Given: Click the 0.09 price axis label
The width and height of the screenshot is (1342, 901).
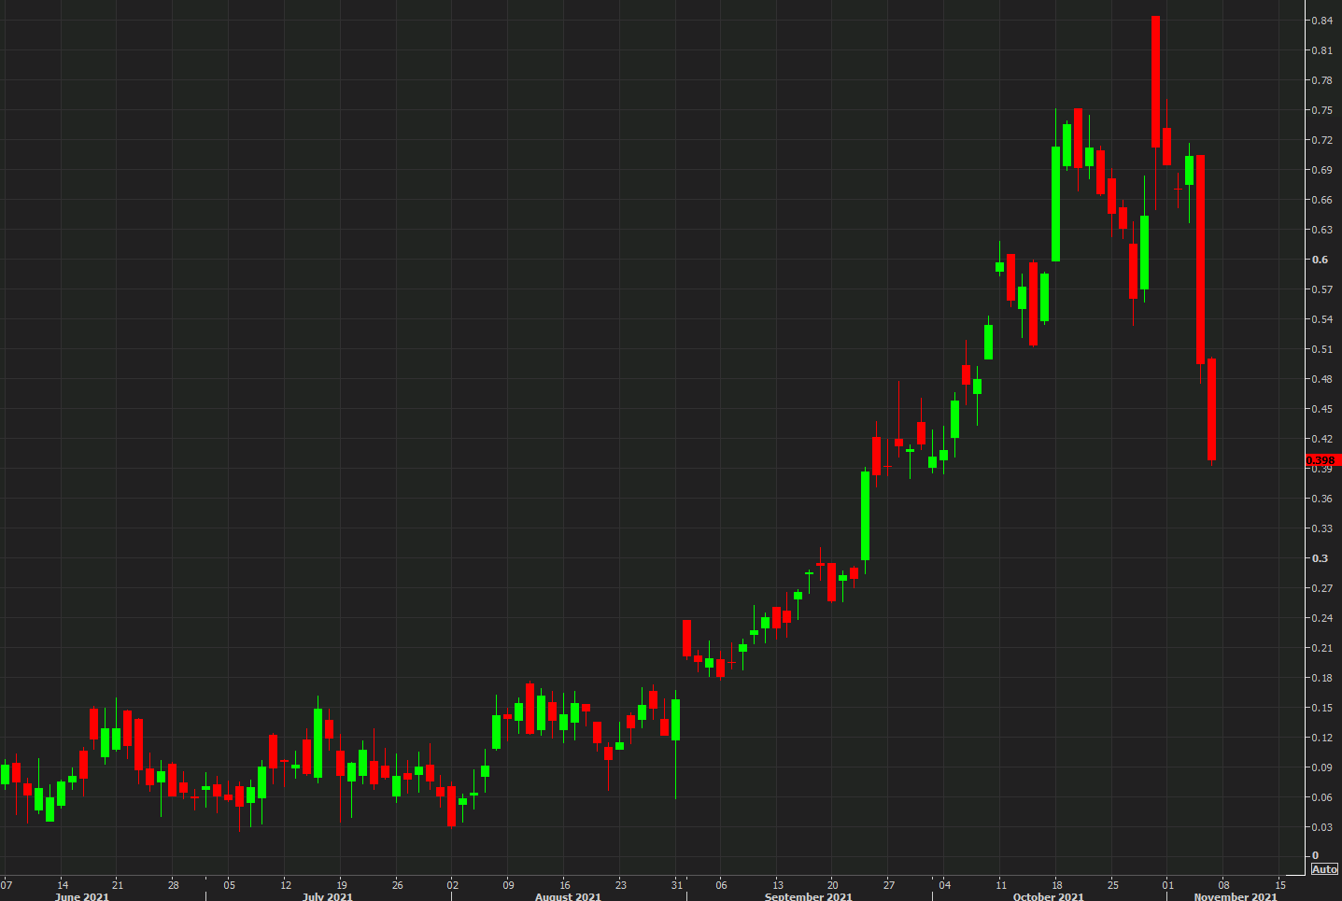Looking at the screenshot, I should 1321,767.
